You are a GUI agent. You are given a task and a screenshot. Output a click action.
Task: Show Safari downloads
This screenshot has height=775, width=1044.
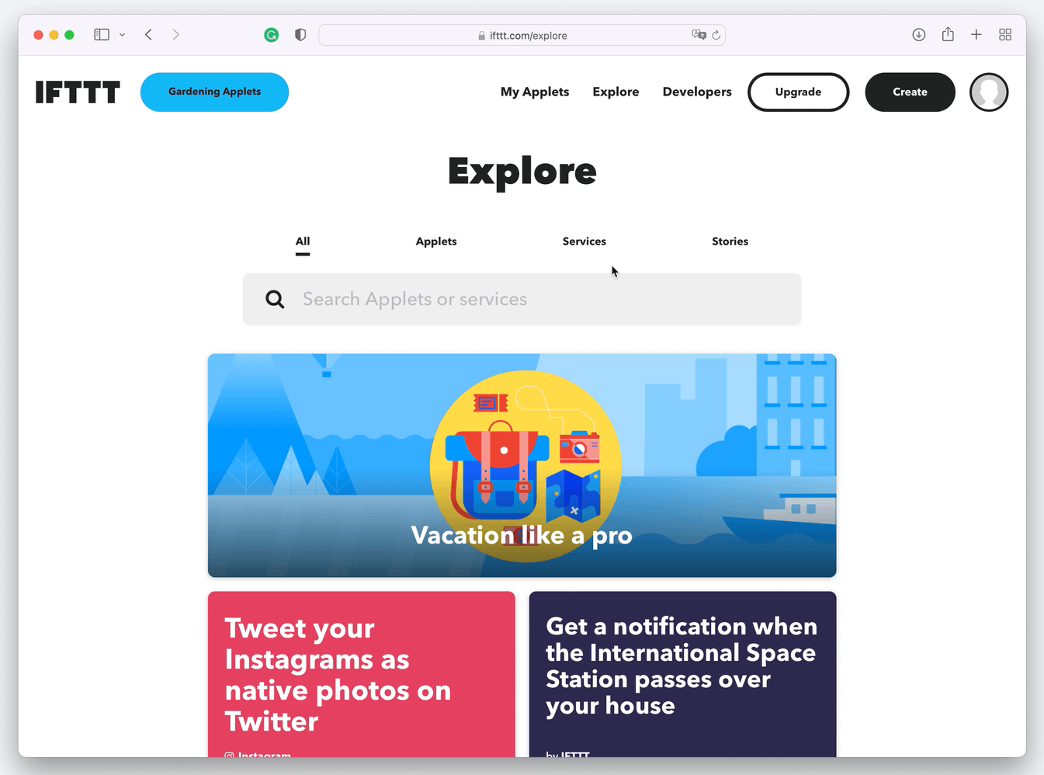point(919,35)
